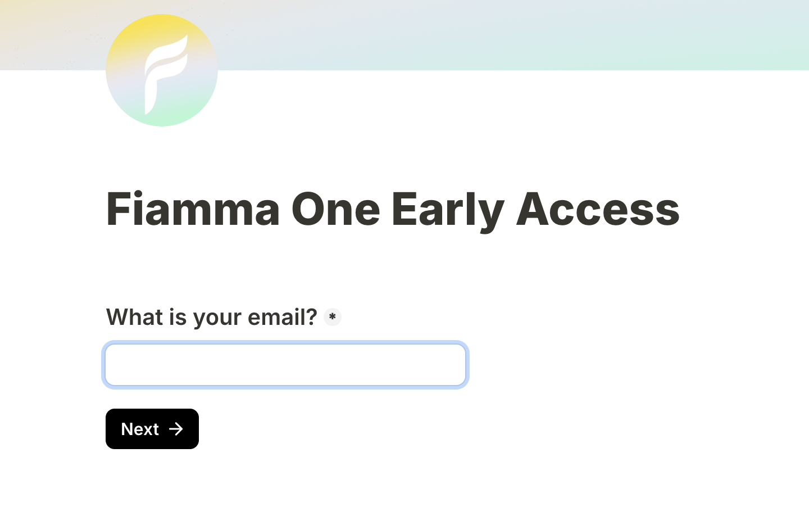The height and width of the screenshot is (516, 809).
Task: Click the word 'email?' in the question
Action: click(x=282, y=317)
